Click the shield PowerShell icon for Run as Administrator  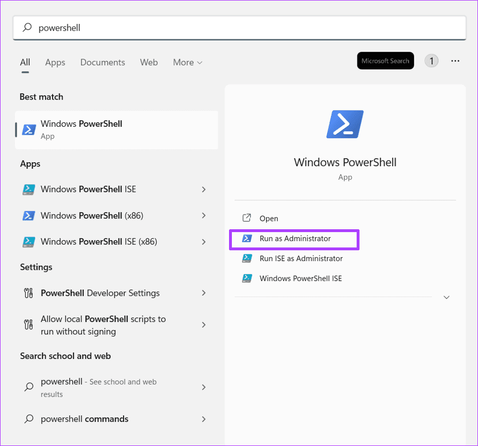247,238
